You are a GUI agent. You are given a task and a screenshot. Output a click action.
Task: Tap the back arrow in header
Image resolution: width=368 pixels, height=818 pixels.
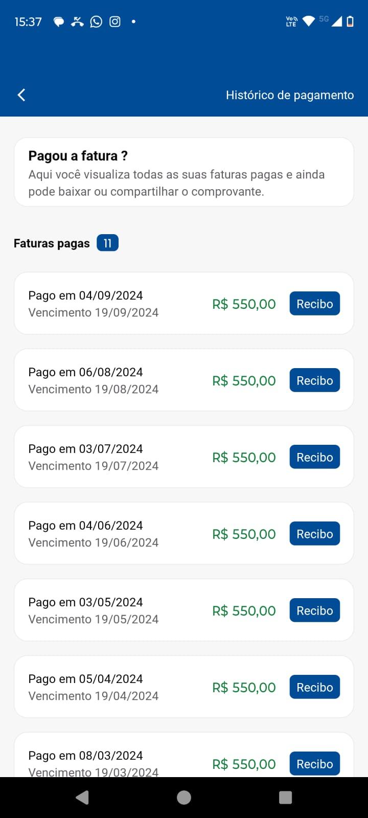pyautogui.click(x=21, y=95)
